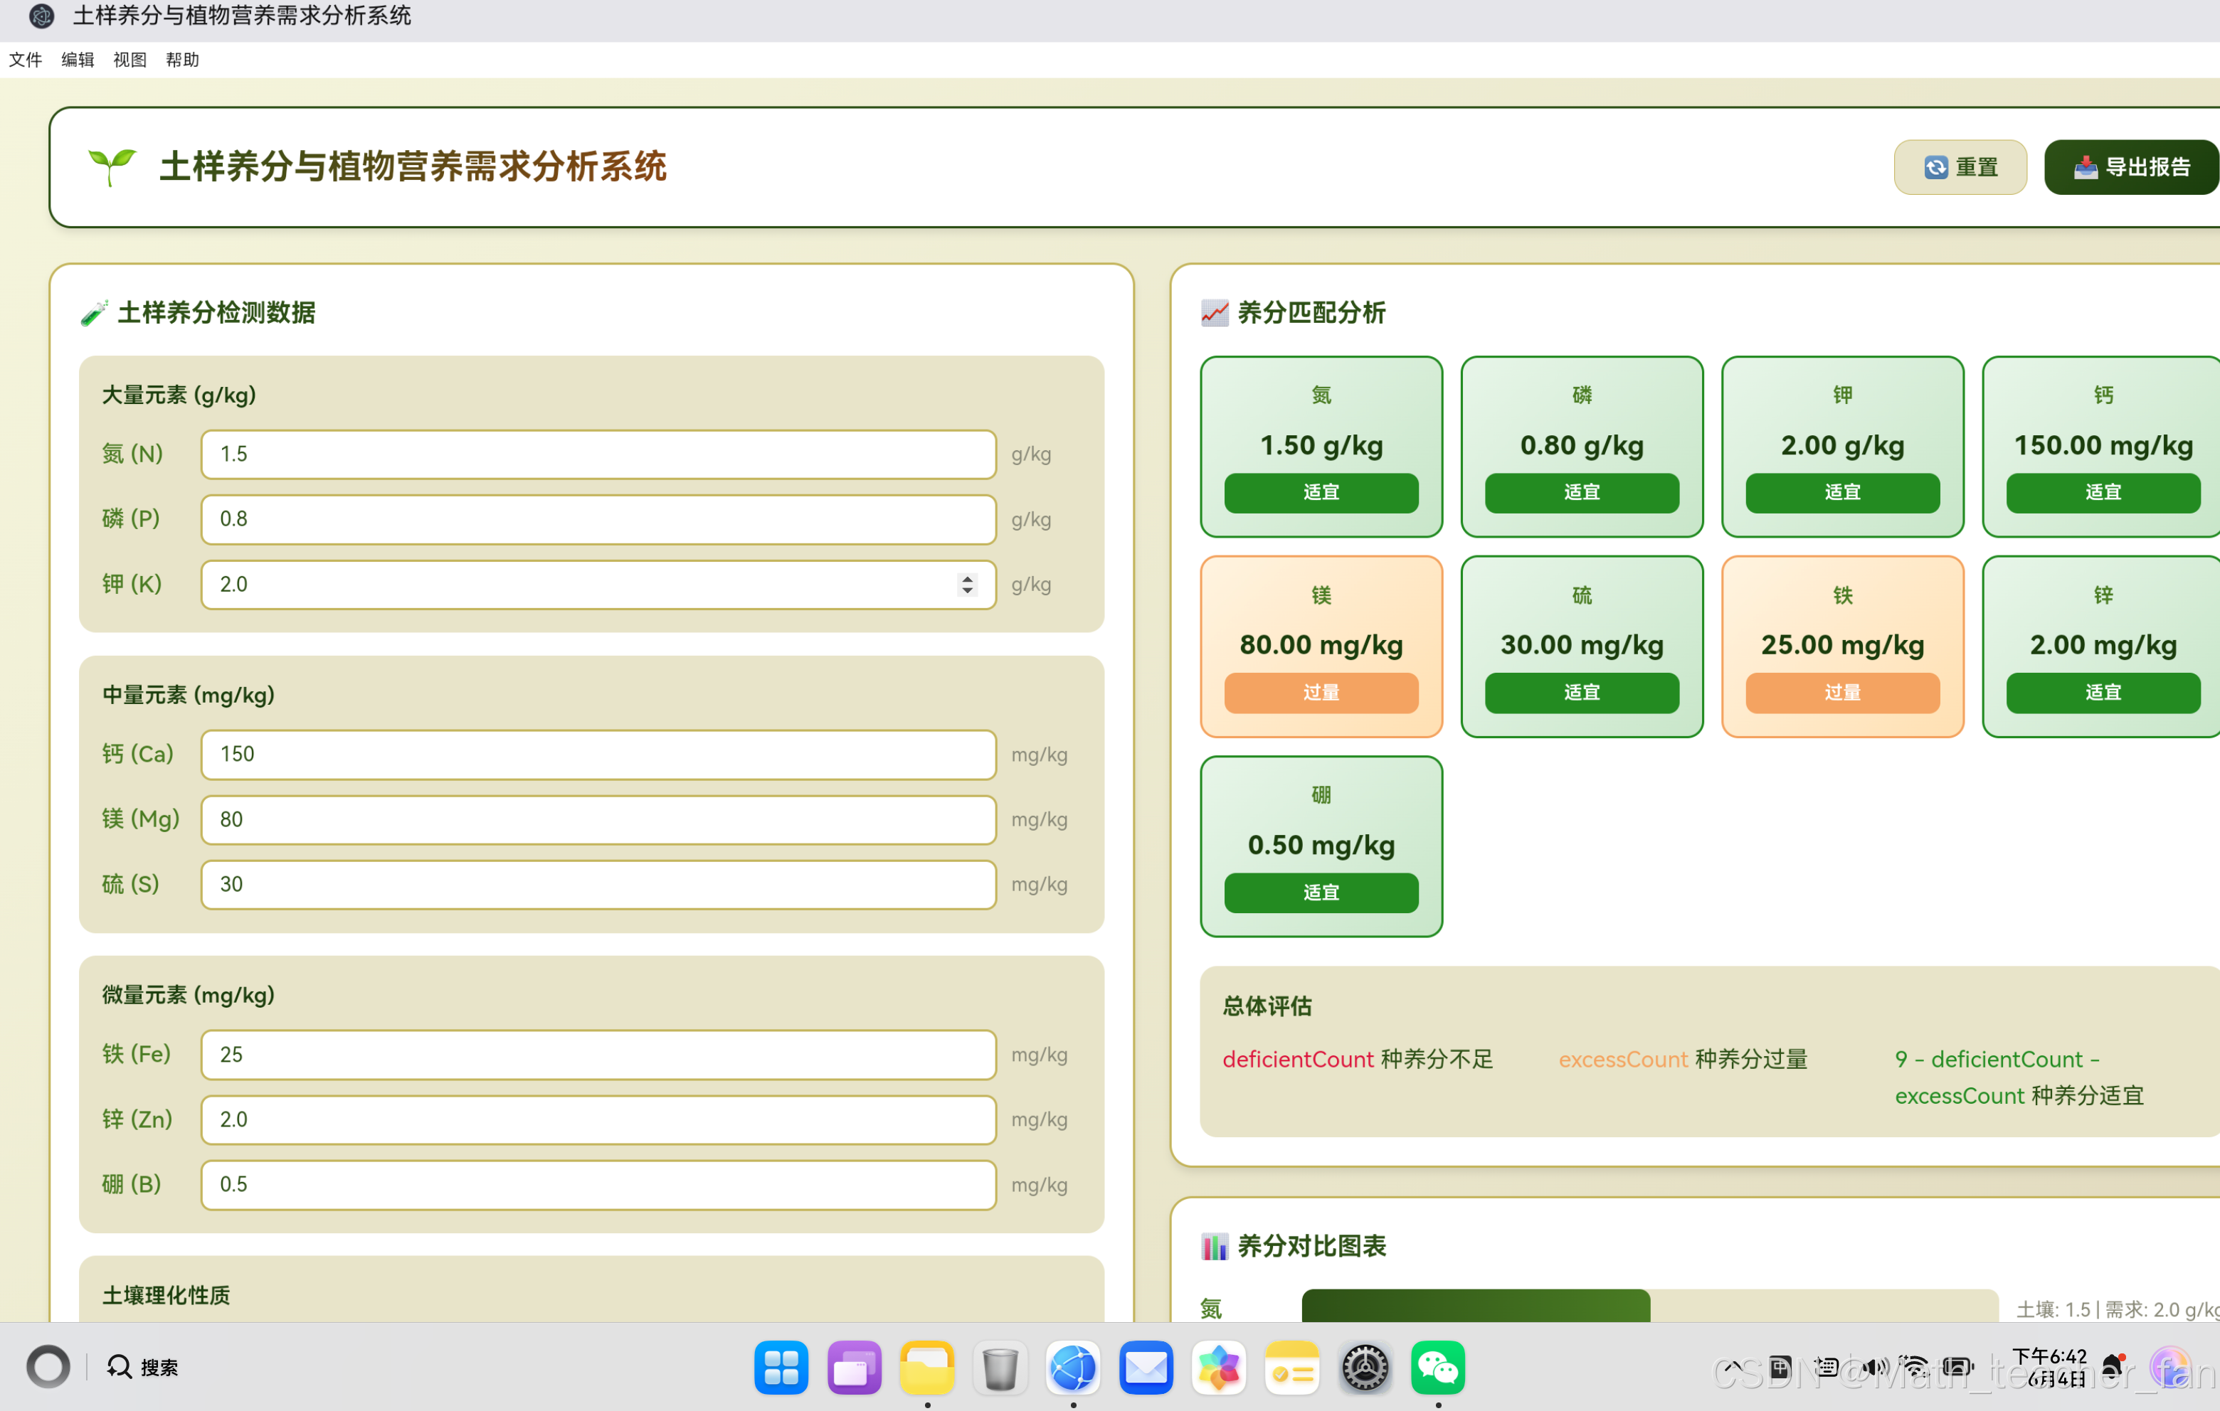2220x1411 pixels.
Task: Open the purple multitasking windows icon
Action: pyautogui.click(x=854, y=1368)
